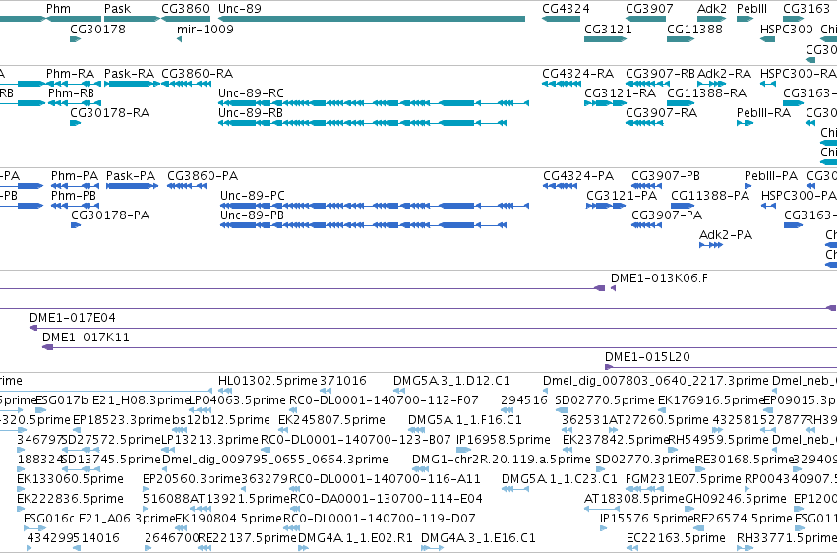837x553 pixels.
Task: Open the CG11388 gene label
Action: point(694,29)
